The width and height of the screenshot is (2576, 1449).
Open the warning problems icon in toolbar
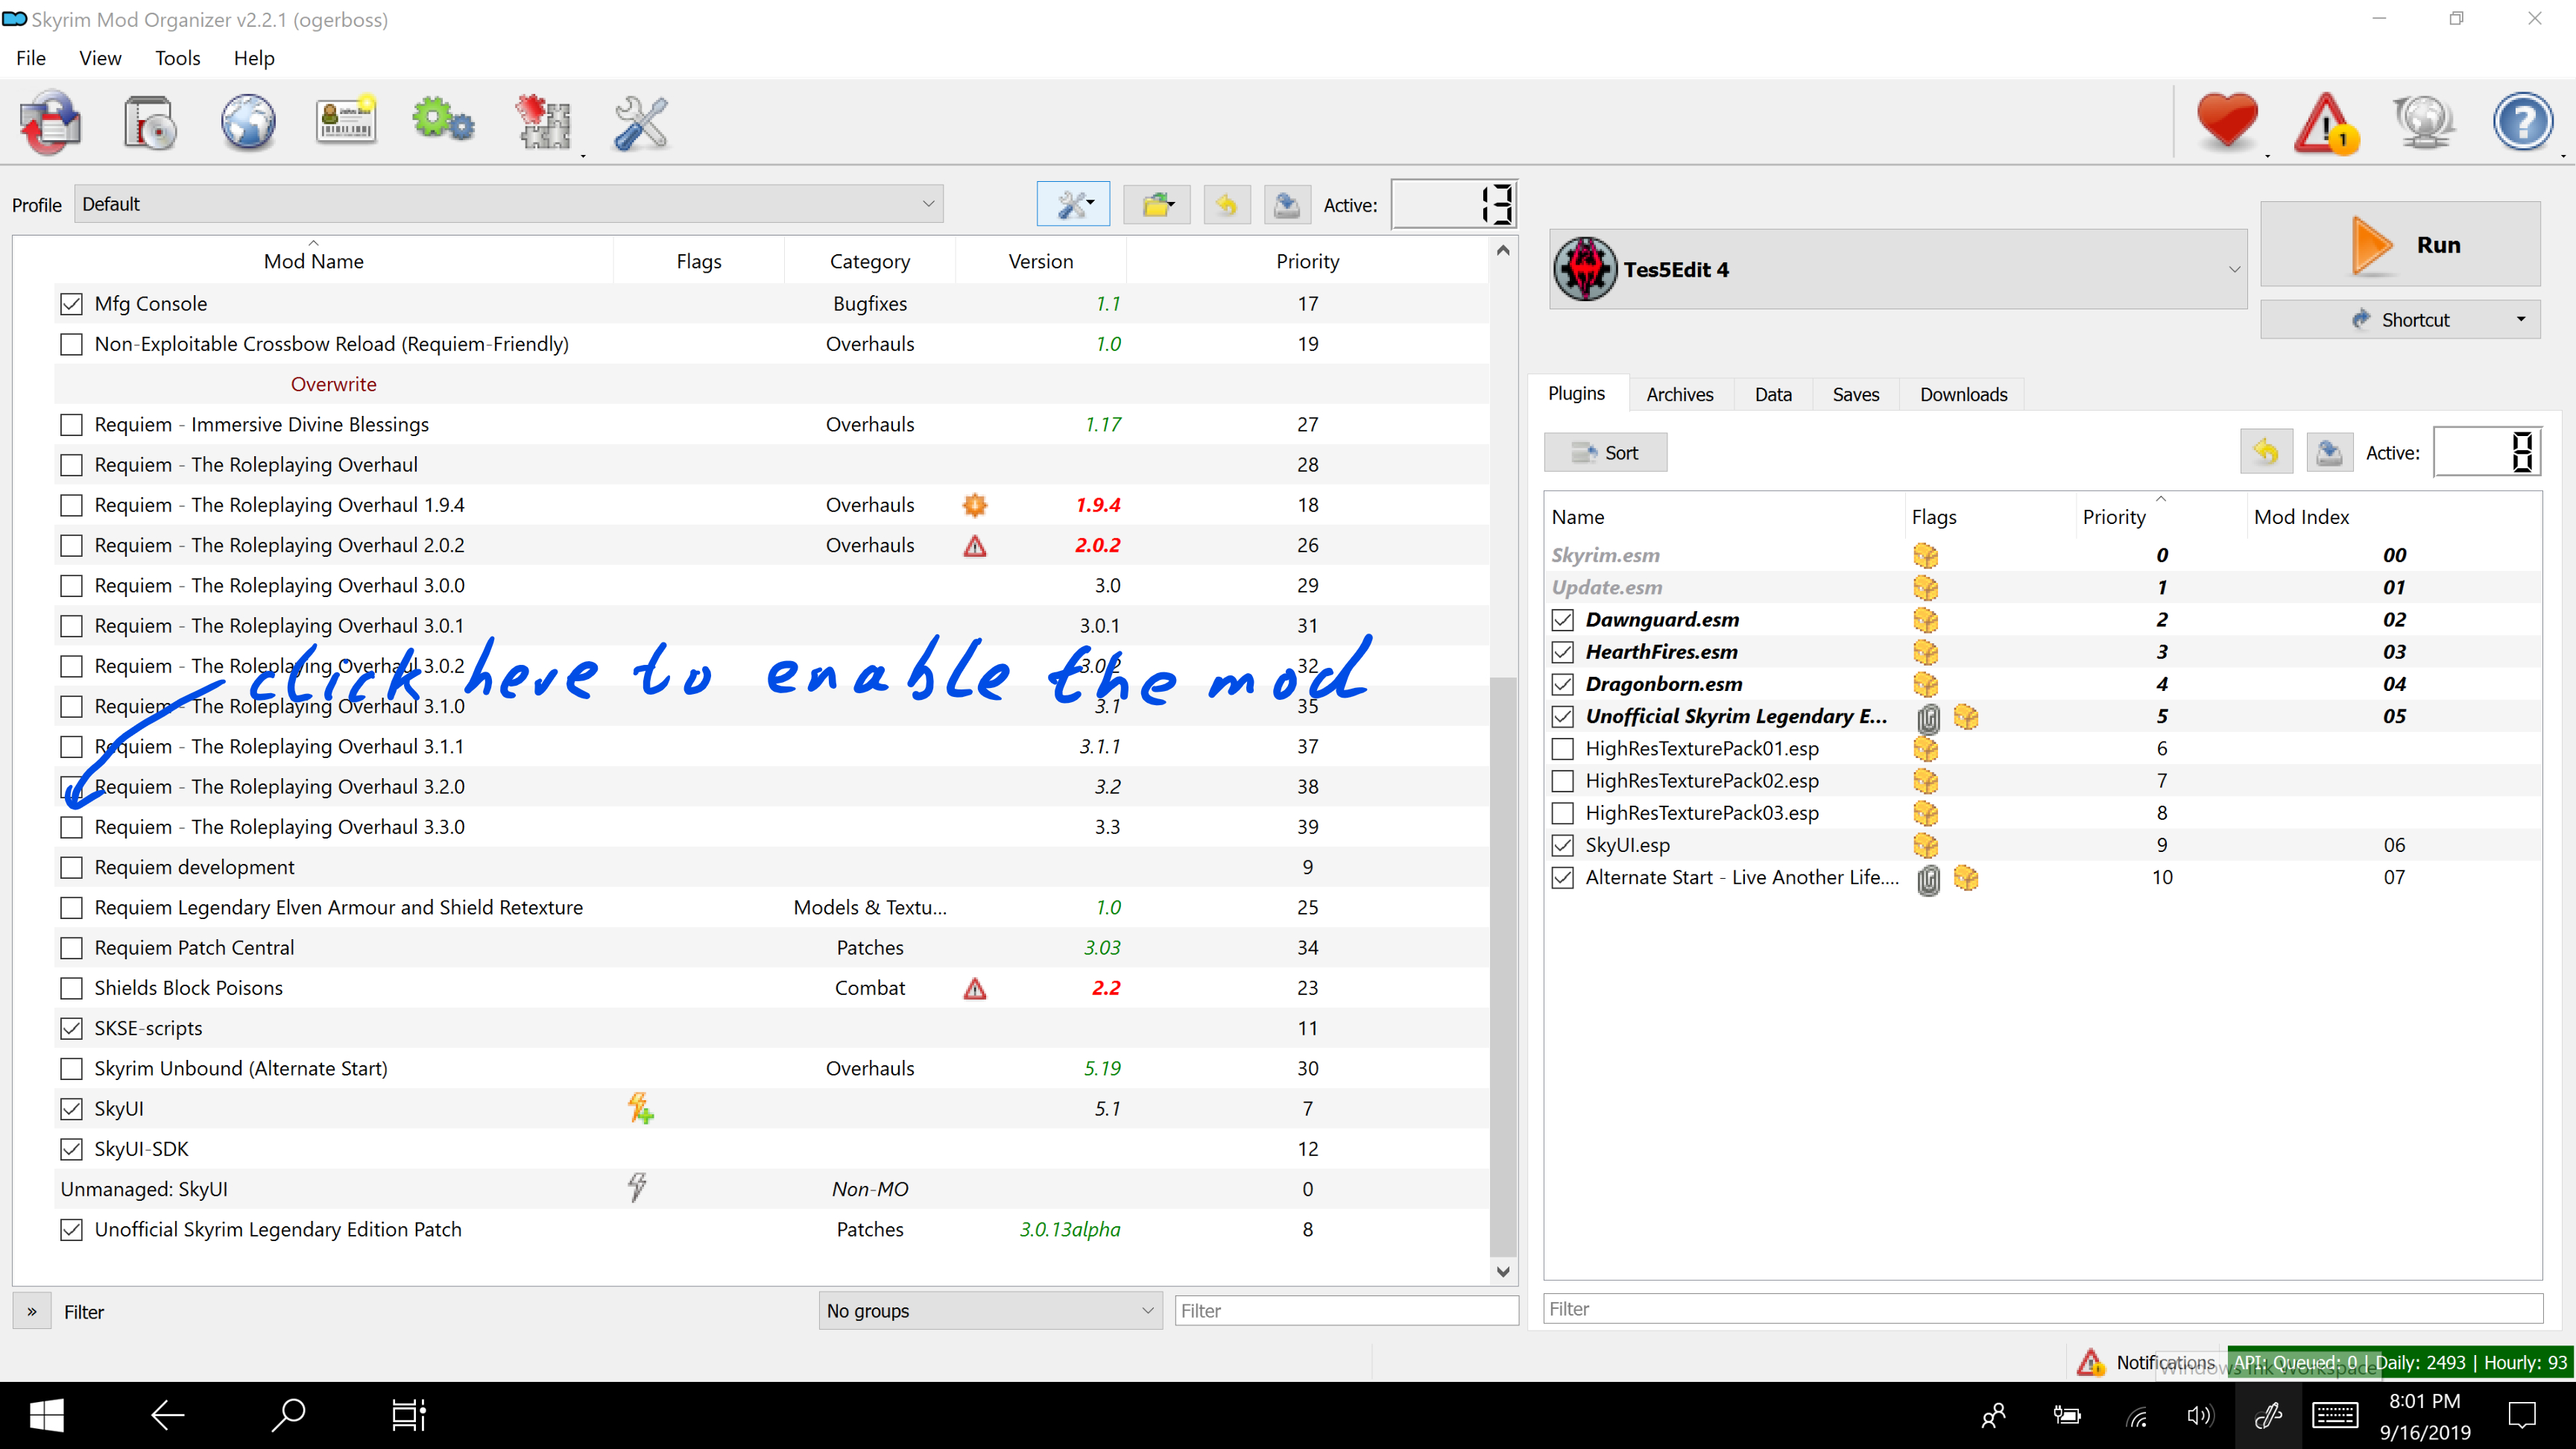(2326, 122)
